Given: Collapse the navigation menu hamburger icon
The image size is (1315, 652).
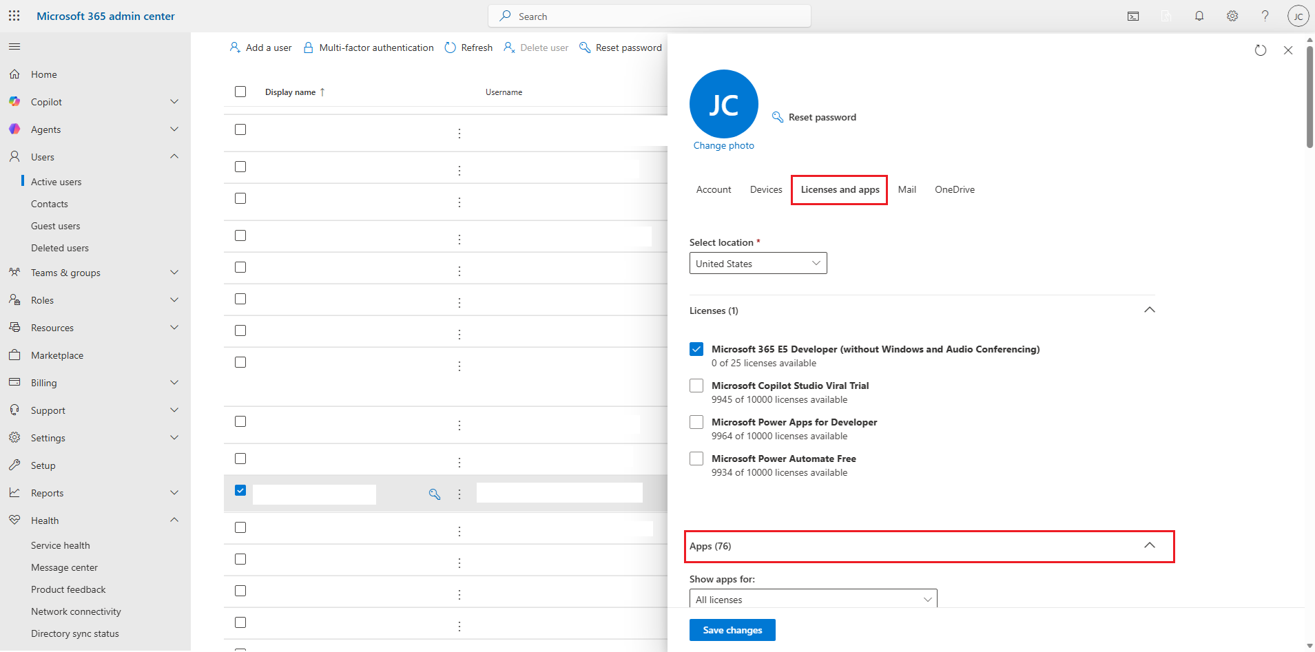Looking at the screenshot, I should (x=14, y=47).
